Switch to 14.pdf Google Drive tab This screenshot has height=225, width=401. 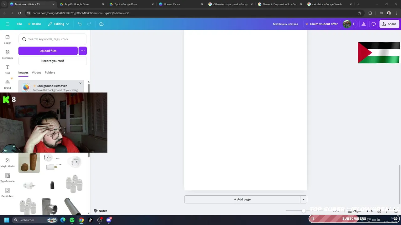[77, 4]
